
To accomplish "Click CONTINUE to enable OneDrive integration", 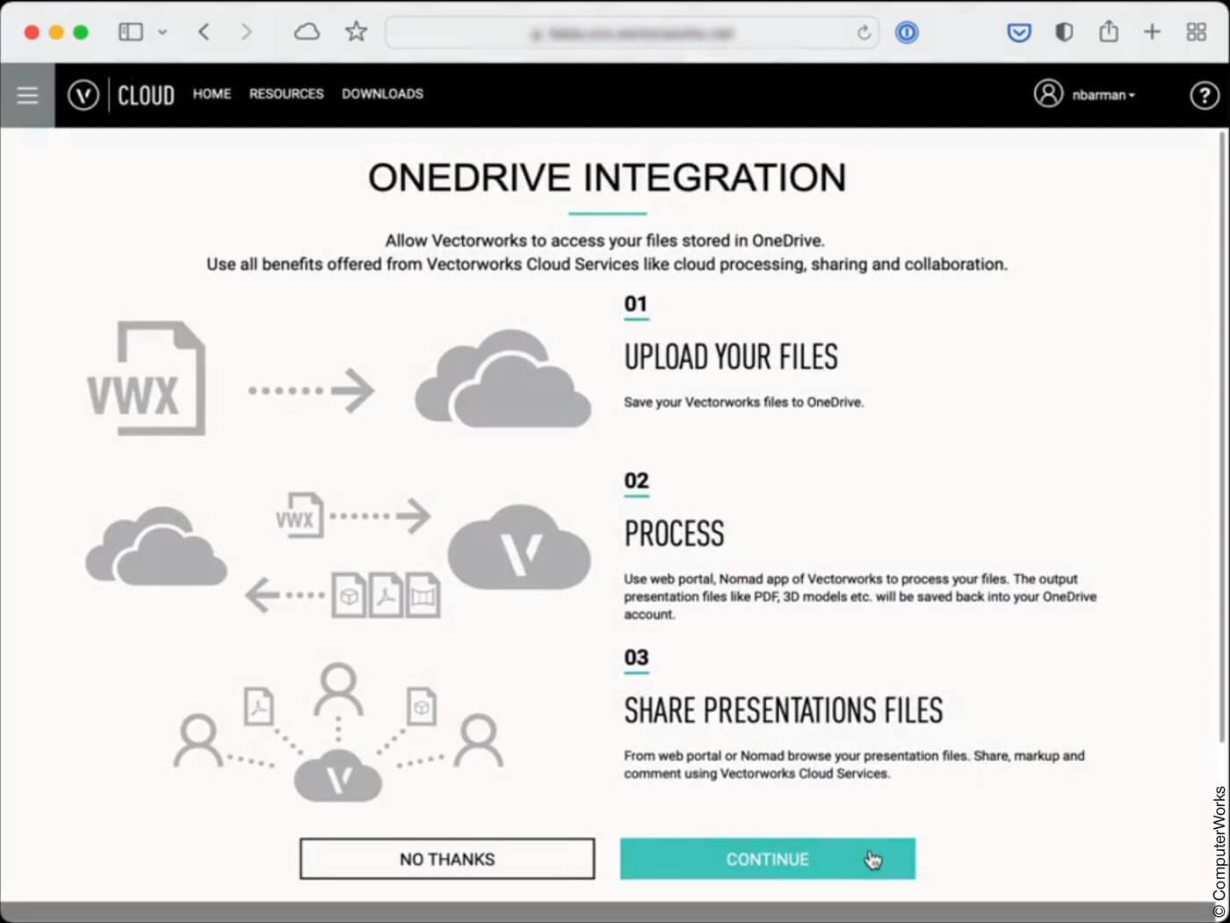I will (768, 859).
